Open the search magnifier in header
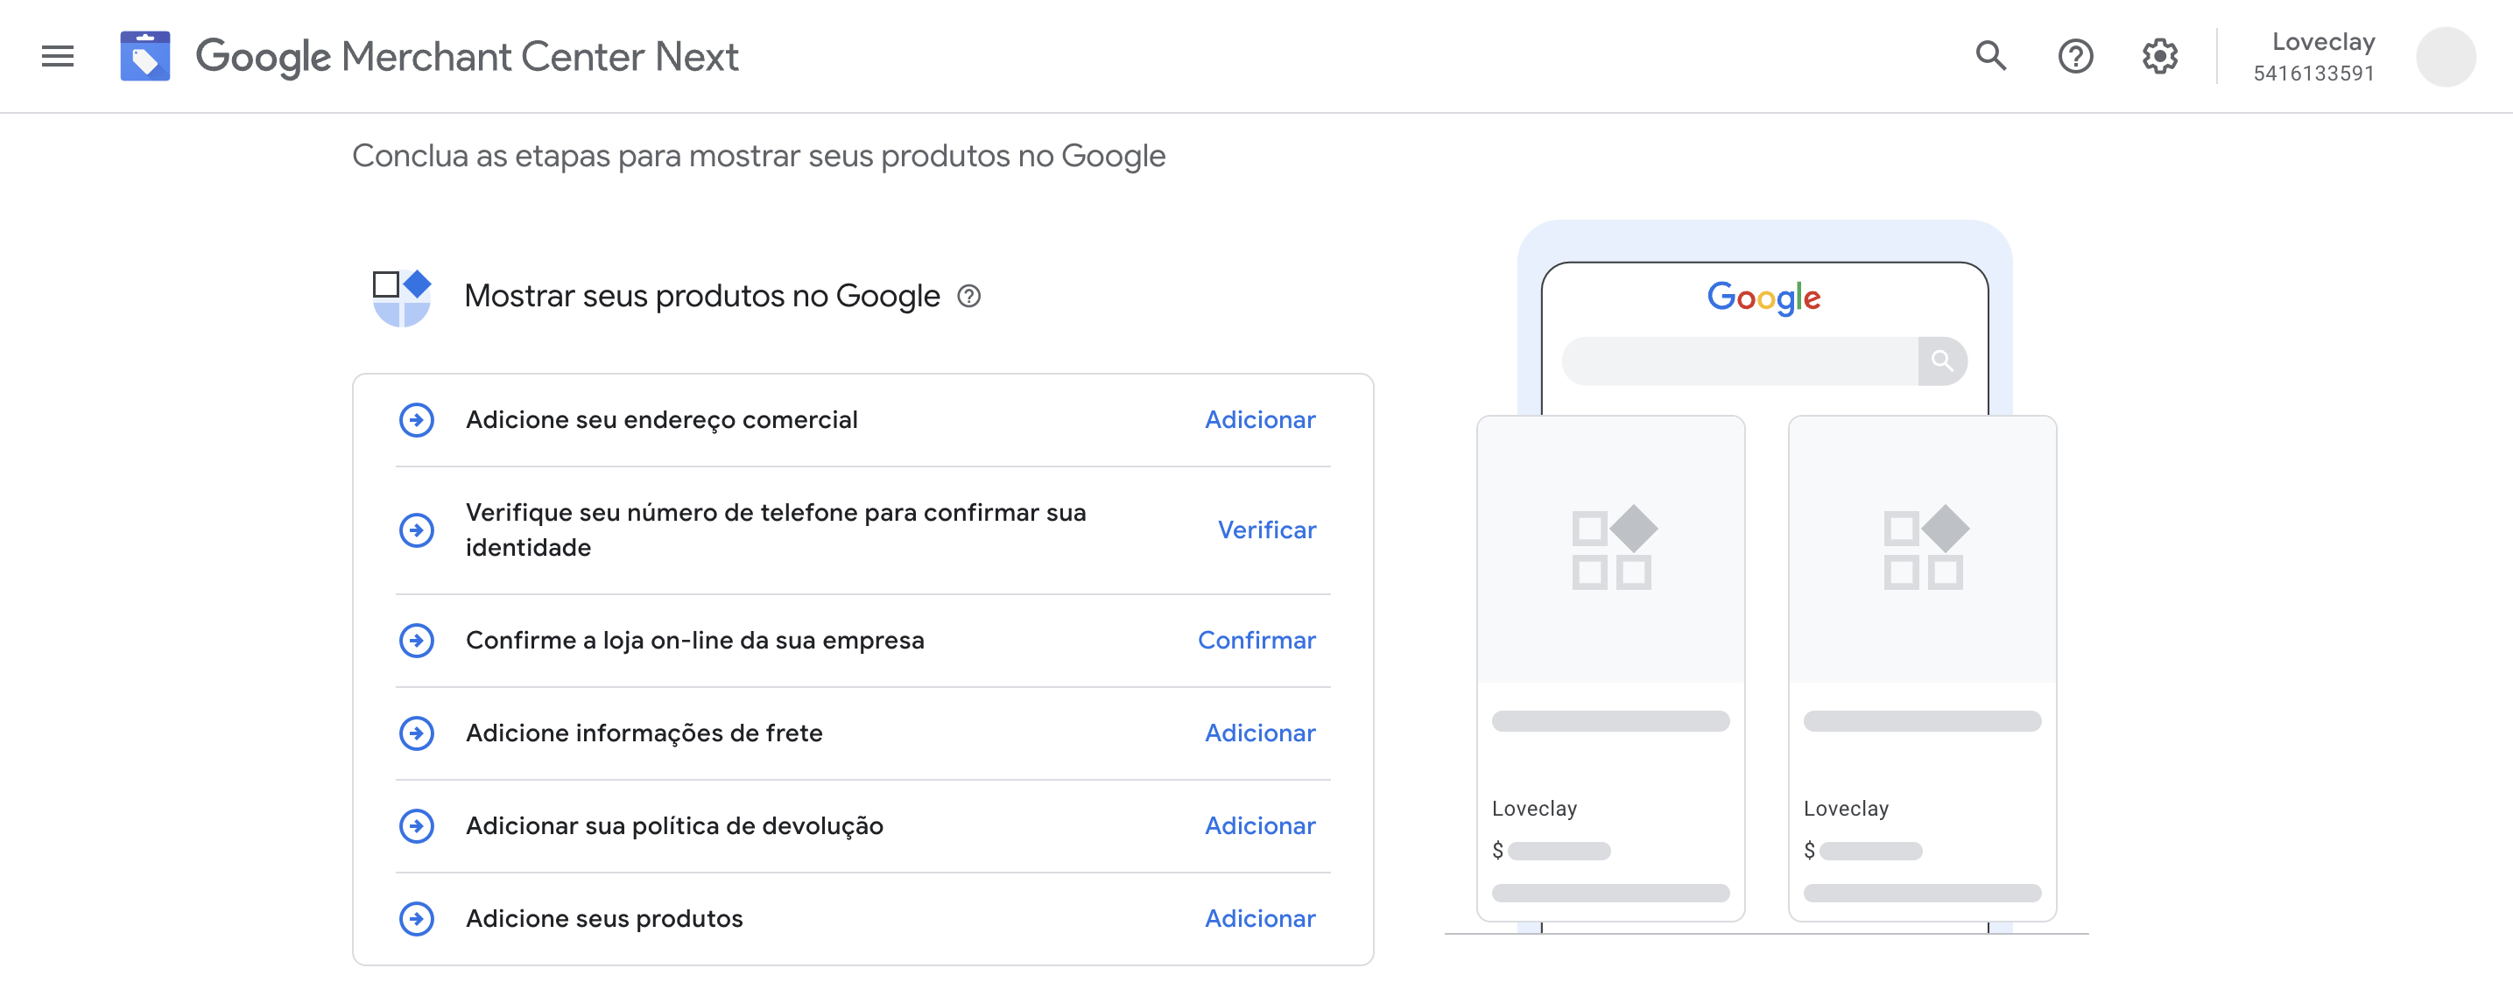Image resolution: width=2513 pixels, height=1003 pixels. coord(1990,57)
